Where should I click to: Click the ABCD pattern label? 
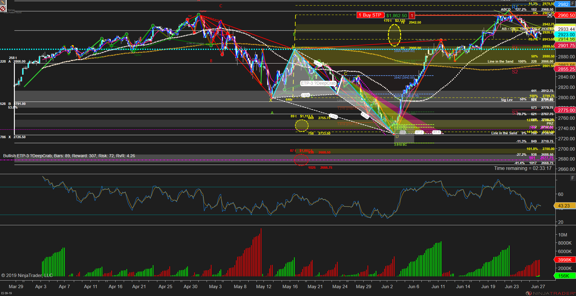click(506, 9)
